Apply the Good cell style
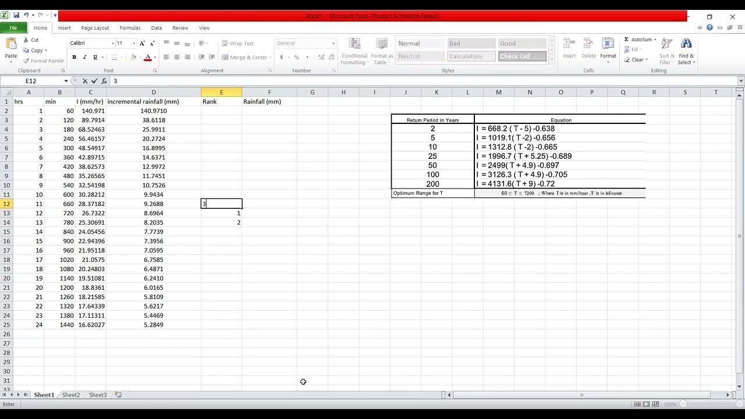Screen dimensions: 745x419 (x=521, y=44)
